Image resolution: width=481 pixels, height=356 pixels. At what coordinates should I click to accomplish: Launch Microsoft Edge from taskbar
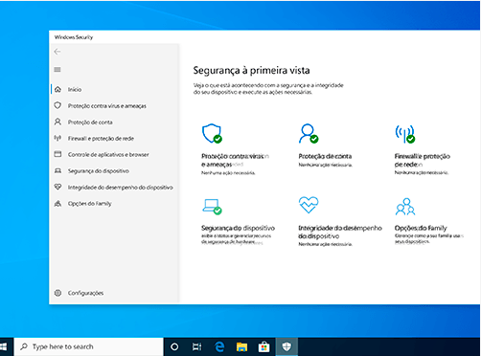point(219,346)
